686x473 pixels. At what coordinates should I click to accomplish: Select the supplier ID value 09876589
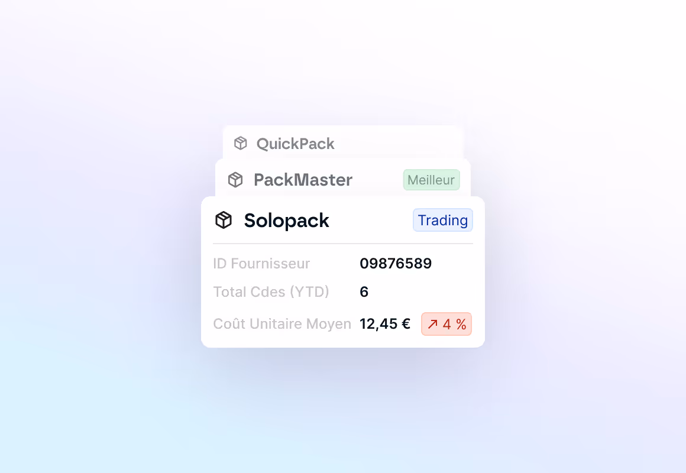click(396, 264)
